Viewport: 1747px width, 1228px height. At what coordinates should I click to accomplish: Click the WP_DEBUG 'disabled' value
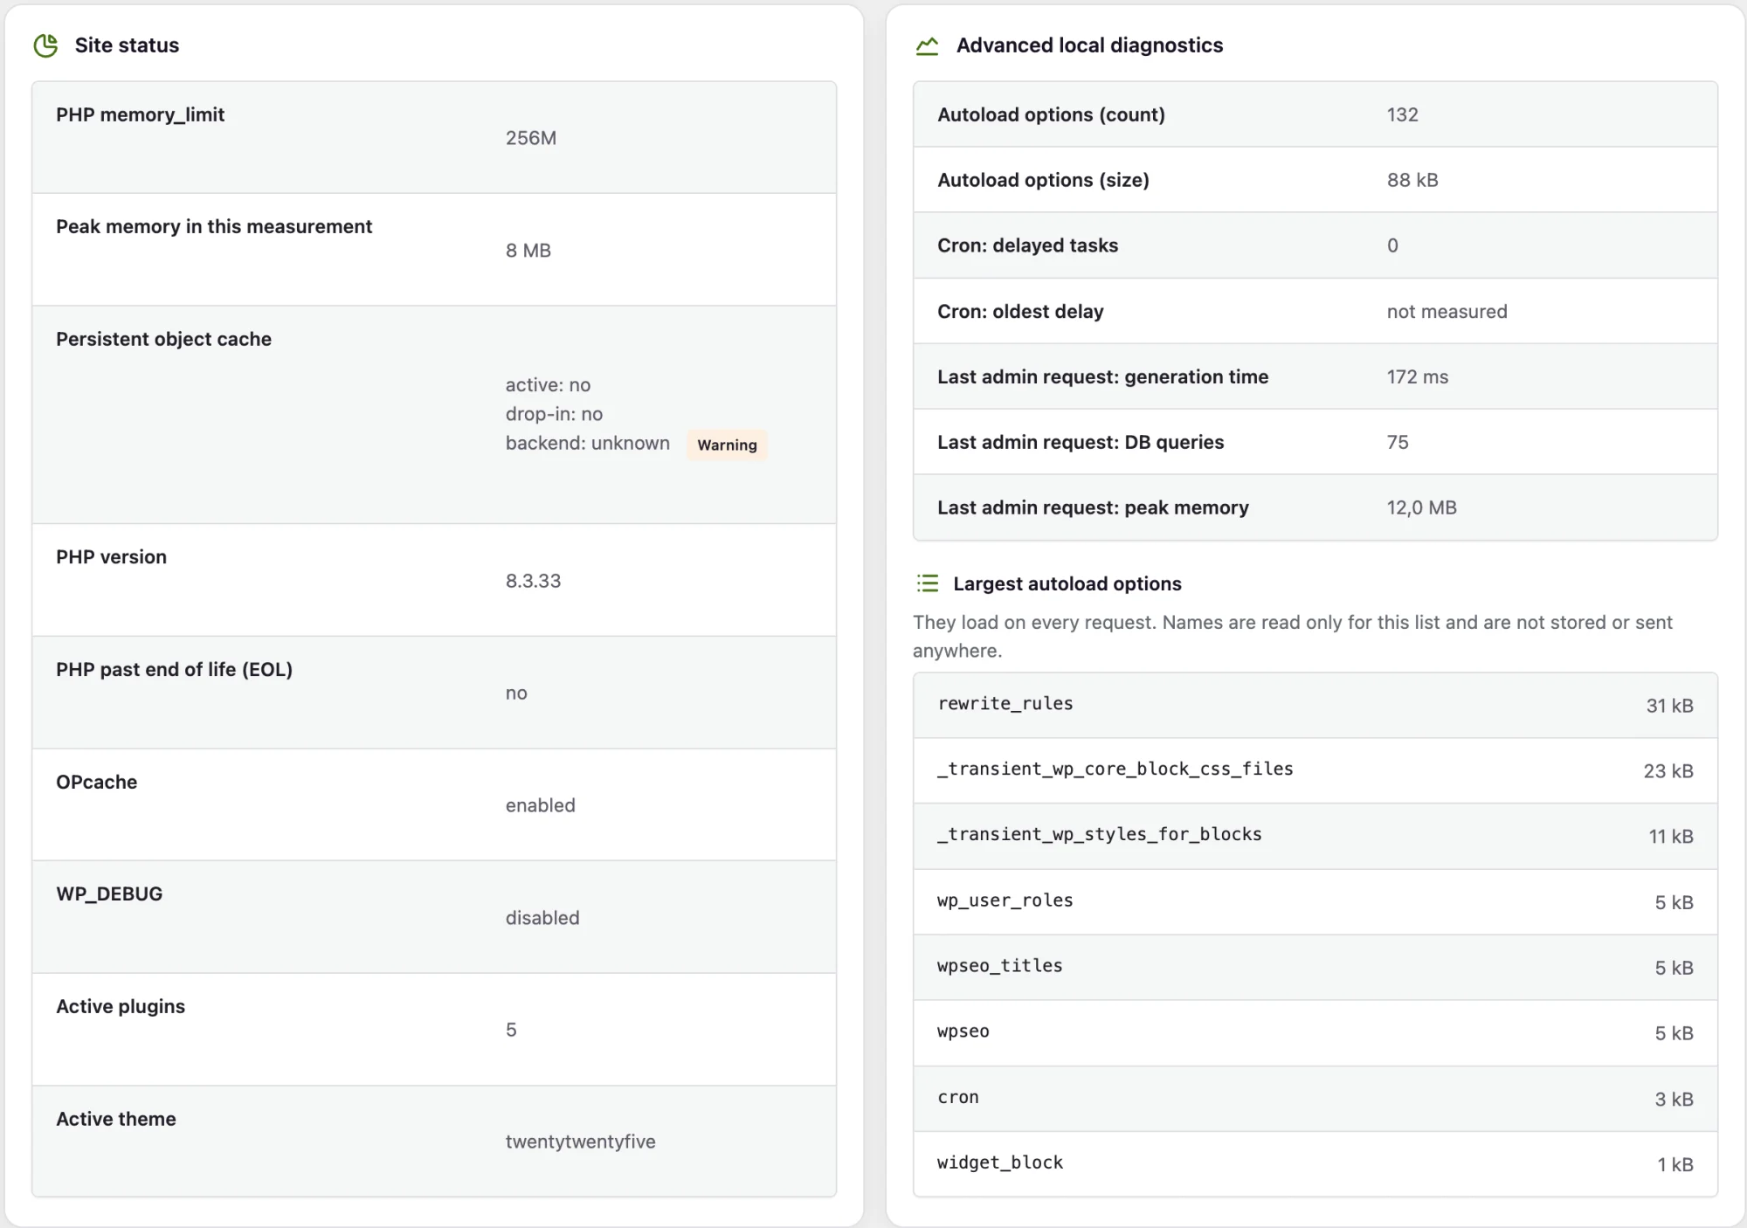pos(542,918)
